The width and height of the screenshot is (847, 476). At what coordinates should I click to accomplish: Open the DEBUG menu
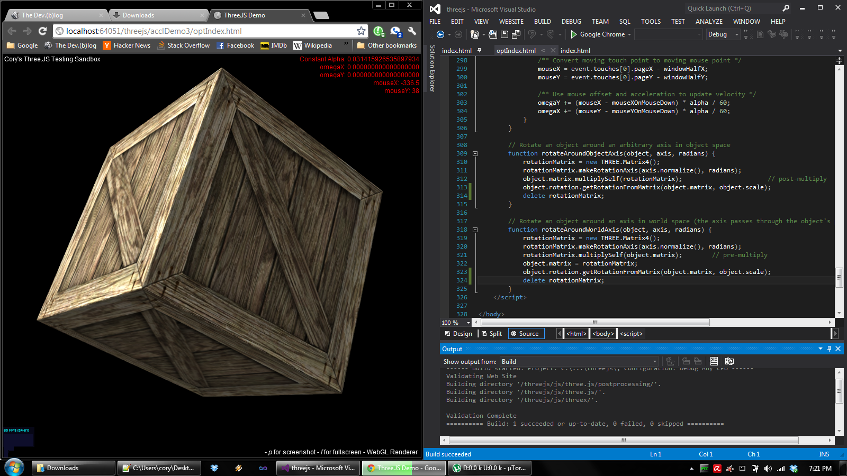(571, 22)
